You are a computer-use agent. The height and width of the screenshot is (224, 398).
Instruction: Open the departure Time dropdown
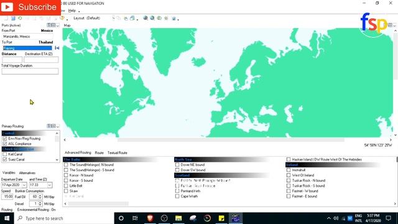click(x=50, y=185)
